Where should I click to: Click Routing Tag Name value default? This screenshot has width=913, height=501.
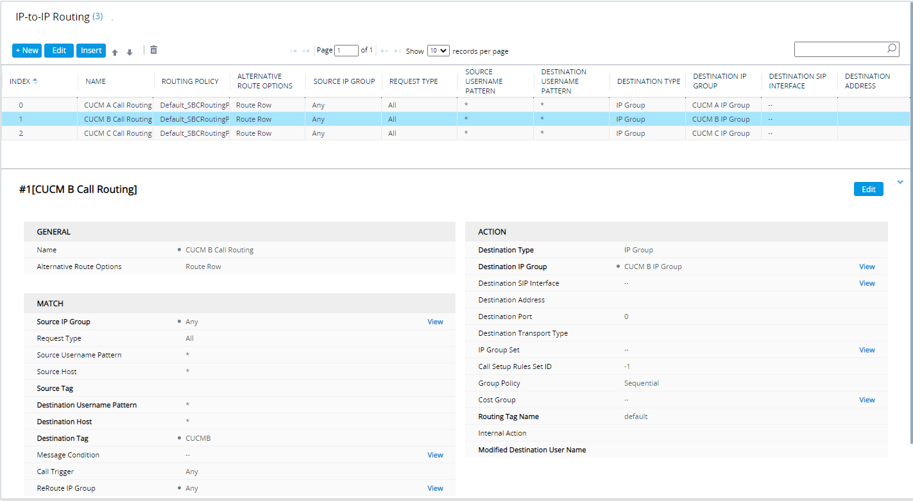(636, 416)
